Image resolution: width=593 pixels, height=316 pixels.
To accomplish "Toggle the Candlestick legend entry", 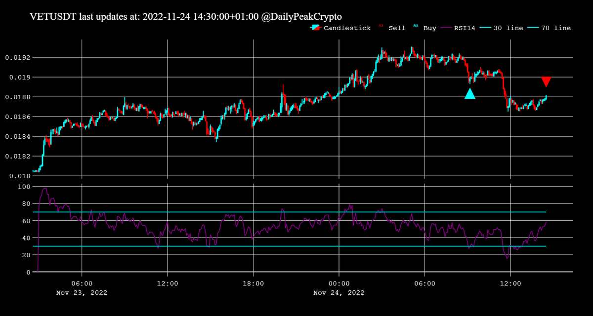I will (340, 28).
